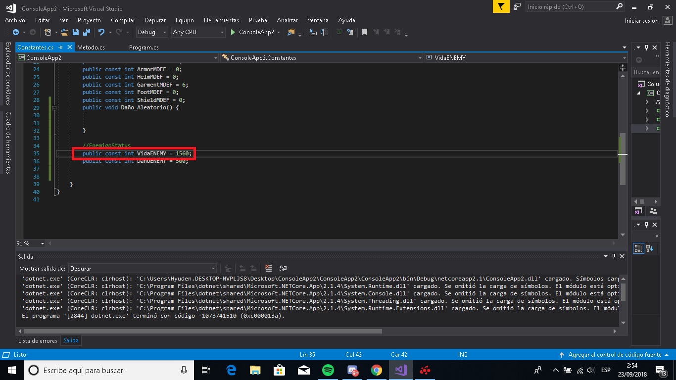Click Windows search box Escribe aquí para buscar
This screenshot has height=380, width=676.
(109, 370)
